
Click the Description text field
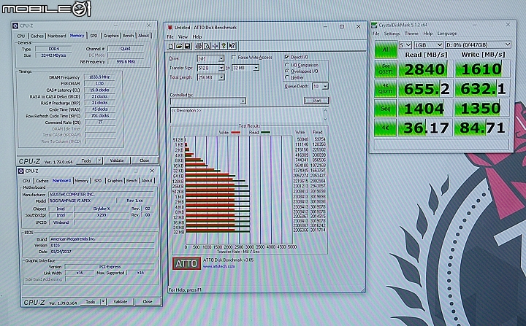point(247,115)
